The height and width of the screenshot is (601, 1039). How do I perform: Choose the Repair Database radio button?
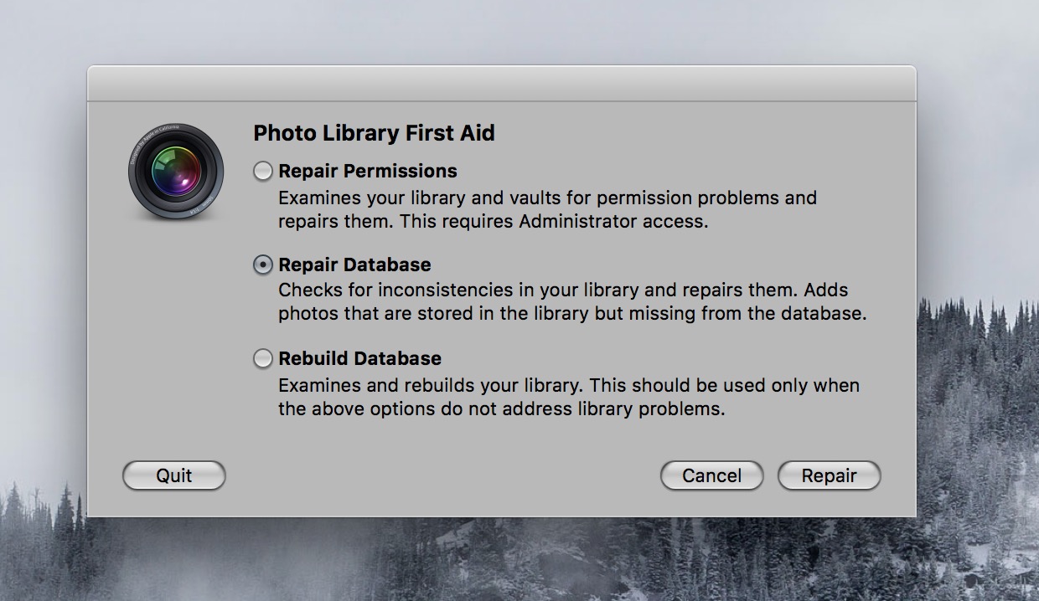(x=263, y=265)
